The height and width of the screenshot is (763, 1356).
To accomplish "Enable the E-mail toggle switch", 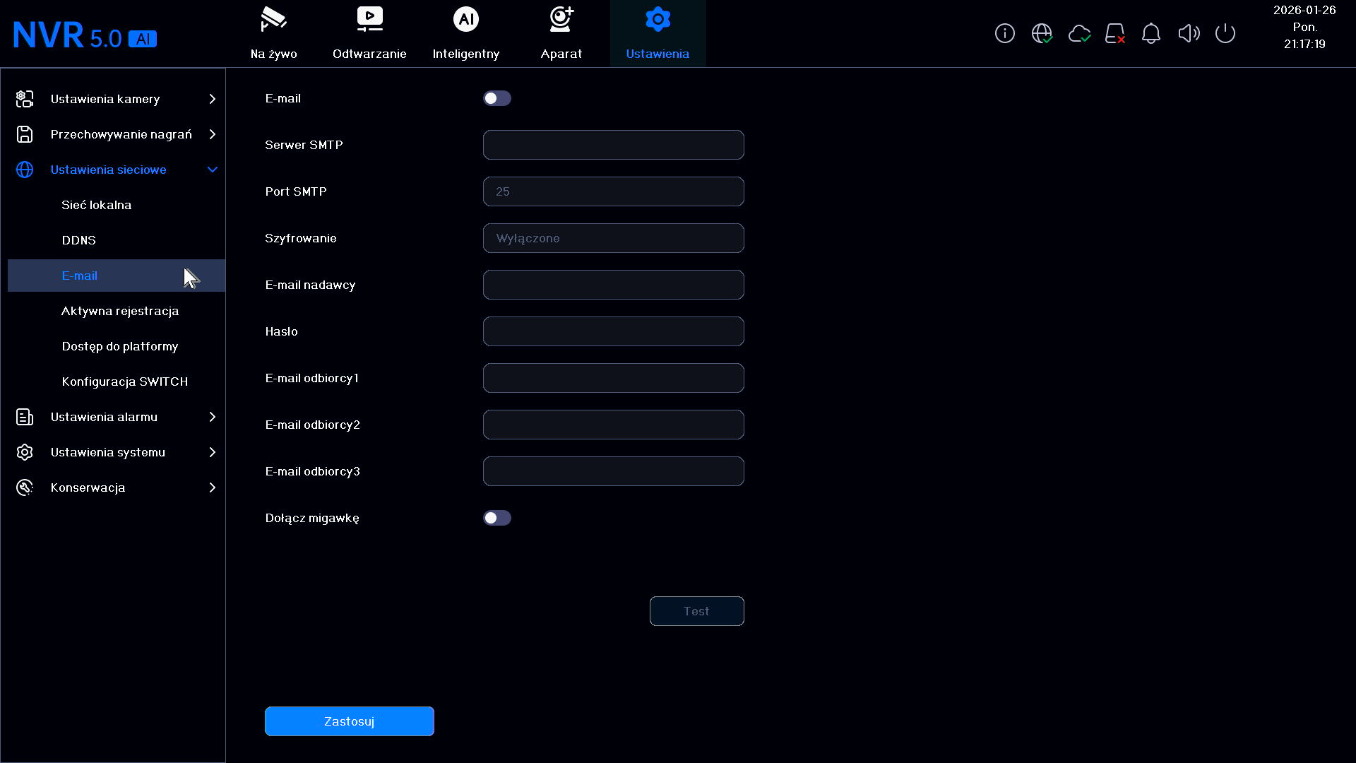I will click(x=497, y=98).
